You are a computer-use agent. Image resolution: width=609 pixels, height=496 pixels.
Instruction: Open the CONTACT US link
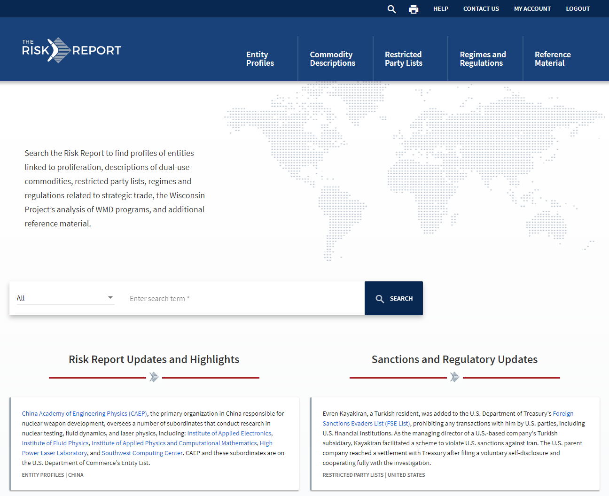(x=481, y=9)
